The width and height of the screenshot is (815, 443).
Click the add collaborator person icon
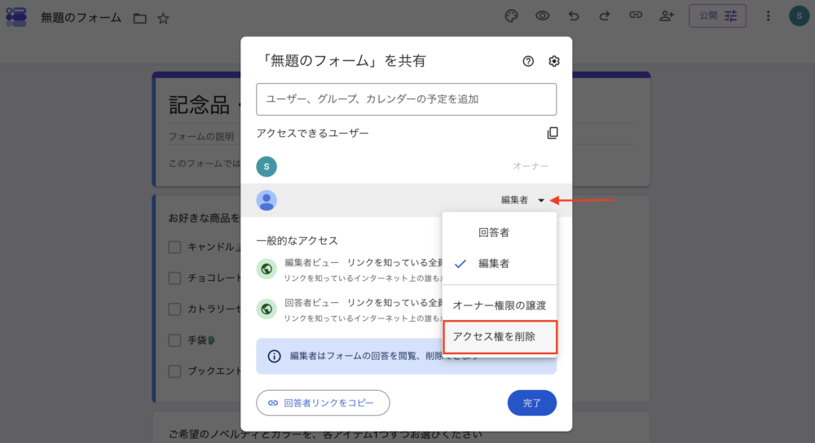point(667,16)
